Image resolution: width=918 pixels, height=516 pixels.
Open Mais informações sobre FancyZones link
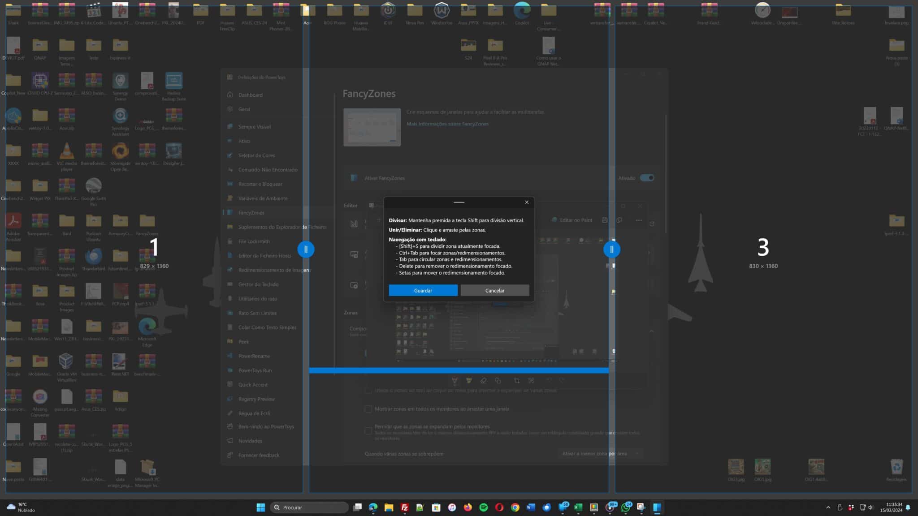[x=447, y=124]
